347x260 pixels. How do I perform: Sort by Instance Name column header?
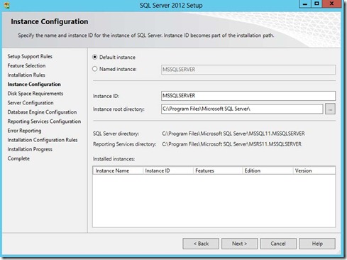click(x=118, y=170)
